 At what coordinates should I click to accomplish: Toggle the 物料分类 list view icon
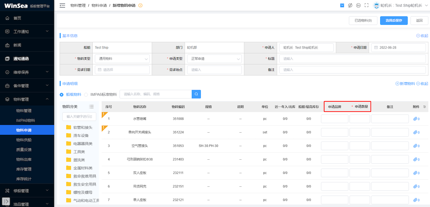click(x=92, y=106)
